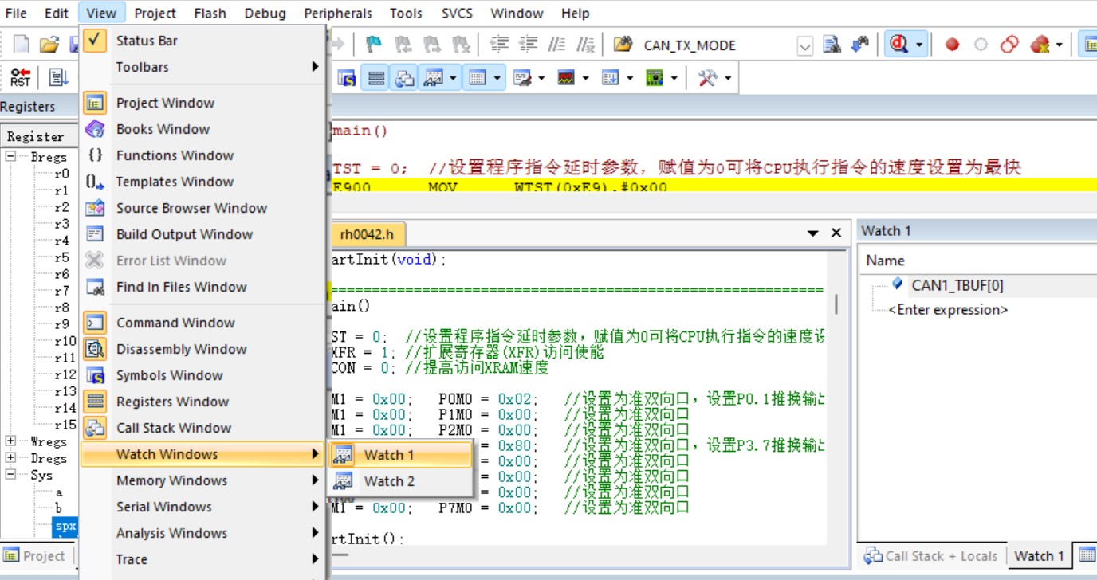Switch to the Project tab

[x=35, y=556]
